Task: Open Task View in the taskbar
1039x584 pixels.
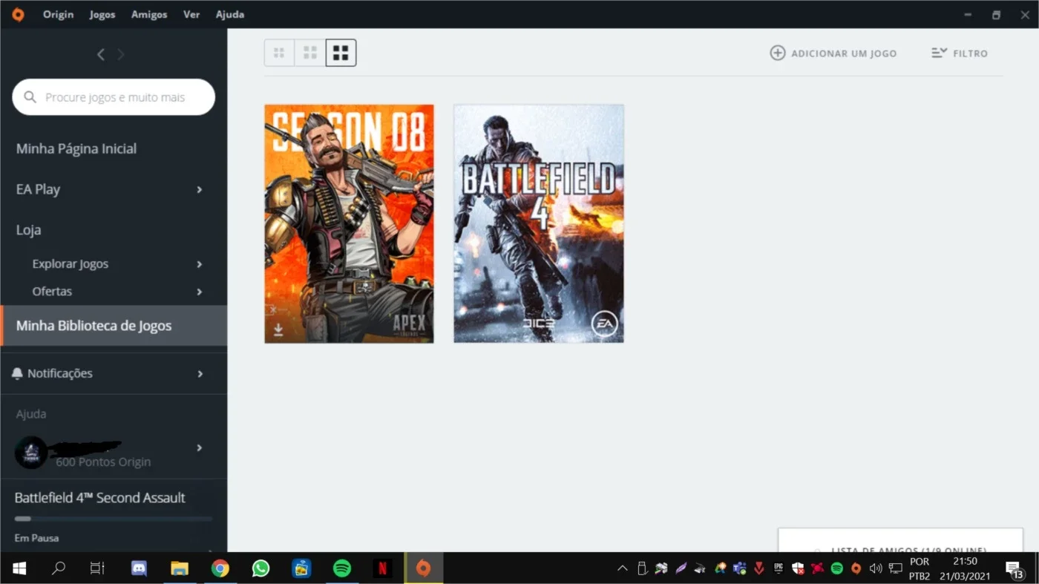Action: (97, 568)
